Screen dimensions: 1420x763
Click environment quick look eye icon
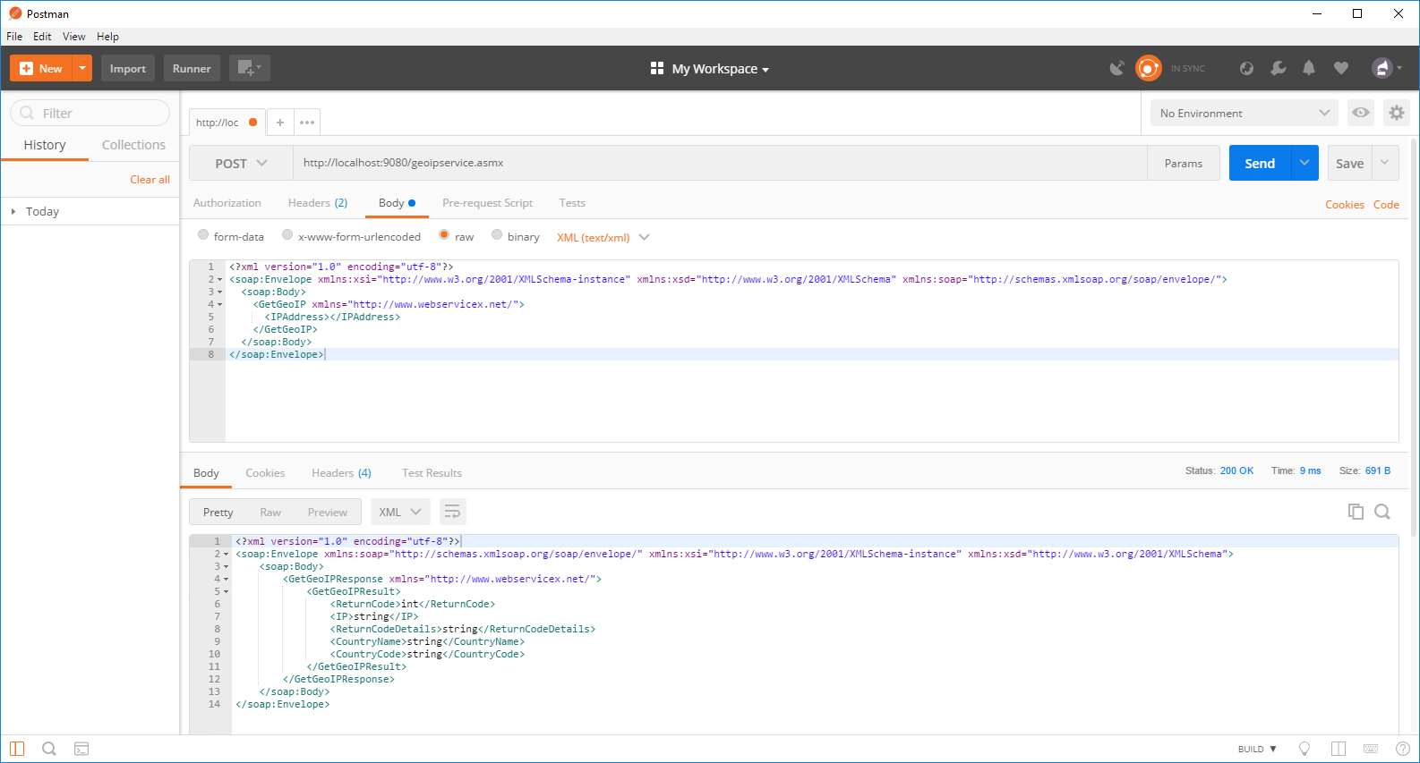click(x=1361, y=113)
